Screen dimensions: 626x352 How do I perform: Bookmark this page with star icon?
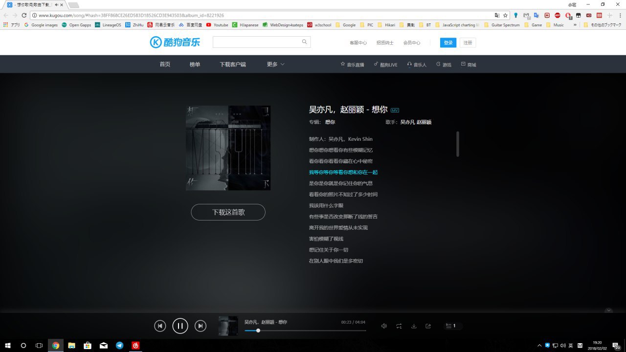[505, 15]
